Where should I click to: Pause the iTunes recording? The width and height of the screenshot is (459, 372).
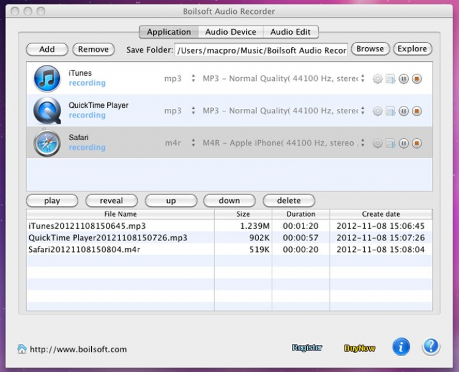click(404, 78)
